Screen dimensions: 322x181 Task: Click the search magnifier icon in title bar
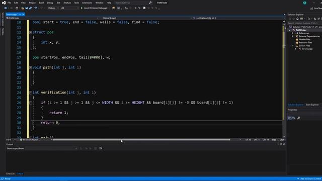pos(150,3)
